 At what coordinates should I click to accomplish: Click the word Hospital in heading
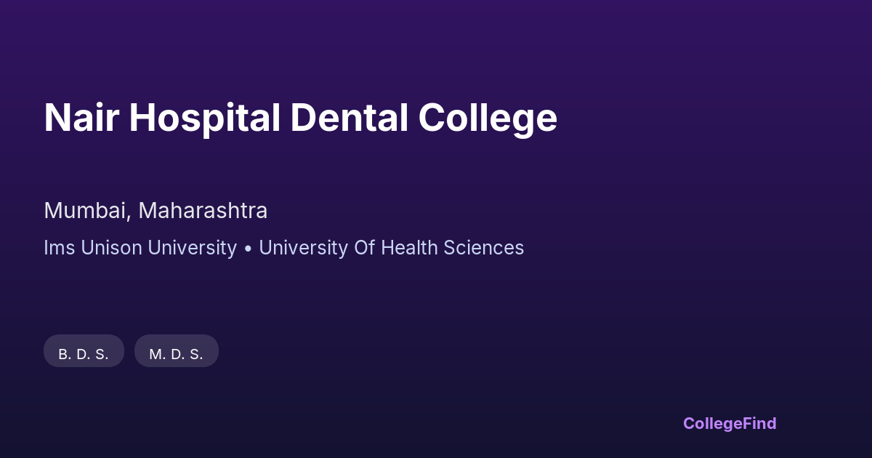pyautogui.click(x=204, y=118)
